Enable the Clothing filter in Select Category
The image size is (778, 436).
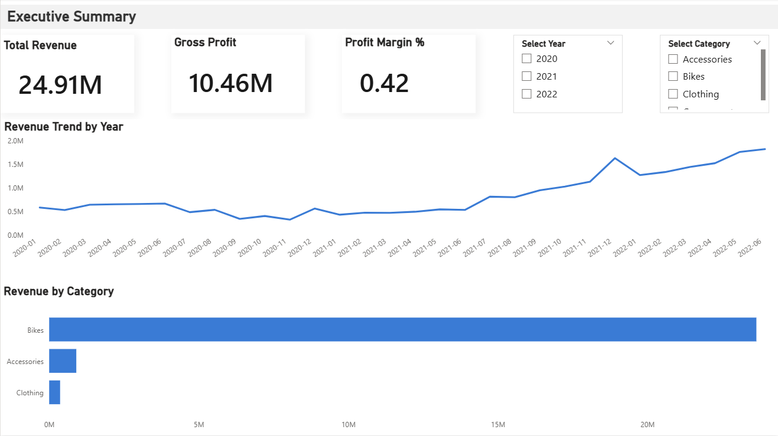click(673, 94)
